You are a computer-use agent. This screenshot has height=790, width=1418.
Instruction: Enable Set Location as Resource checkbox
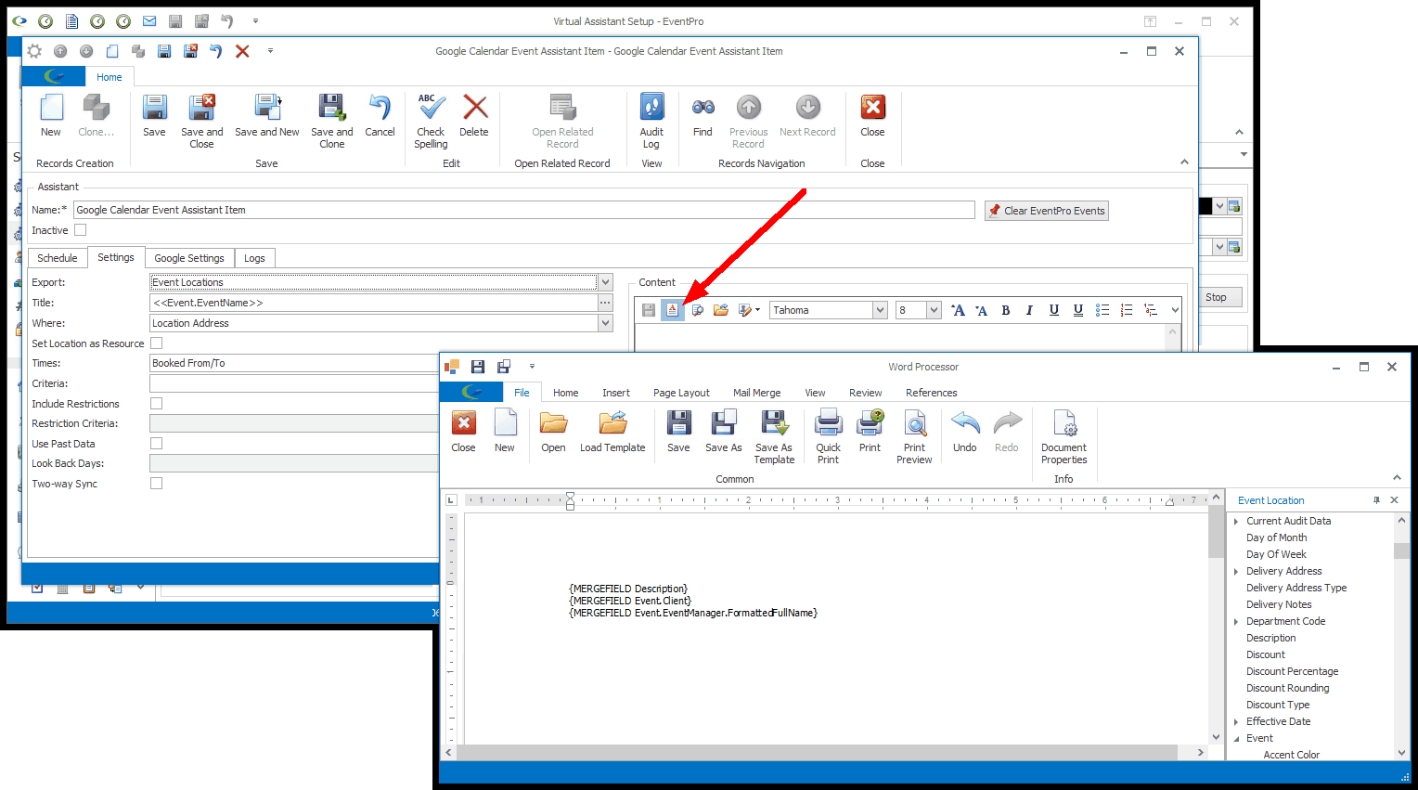coord(157,343)
